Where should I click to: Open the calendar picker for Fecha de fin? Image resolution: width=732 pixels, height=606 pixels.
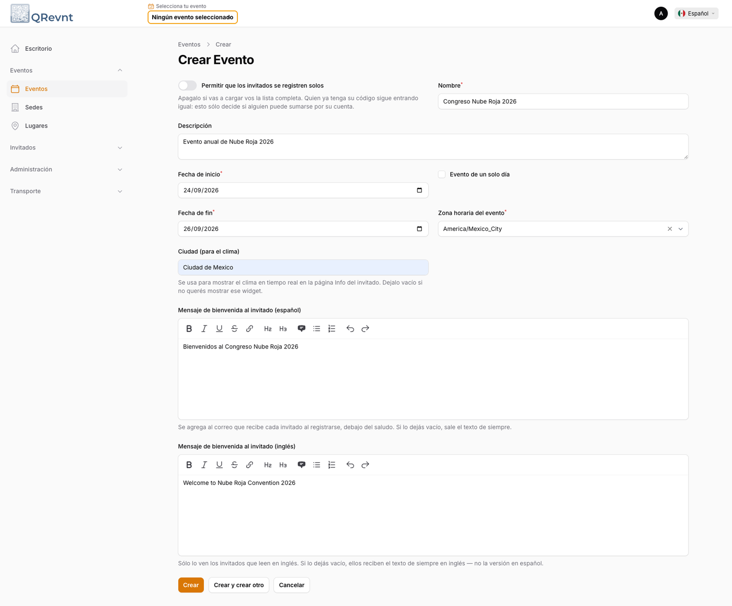(x=419, y=229)
